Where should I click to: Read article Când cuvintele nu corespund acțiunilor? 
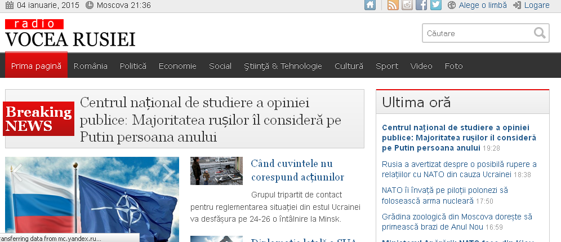(x=297, y=170)
